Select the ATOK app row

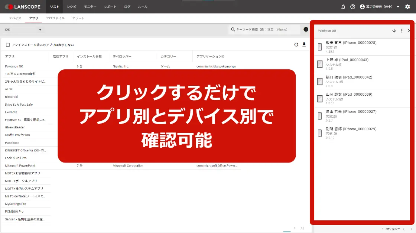9,89
